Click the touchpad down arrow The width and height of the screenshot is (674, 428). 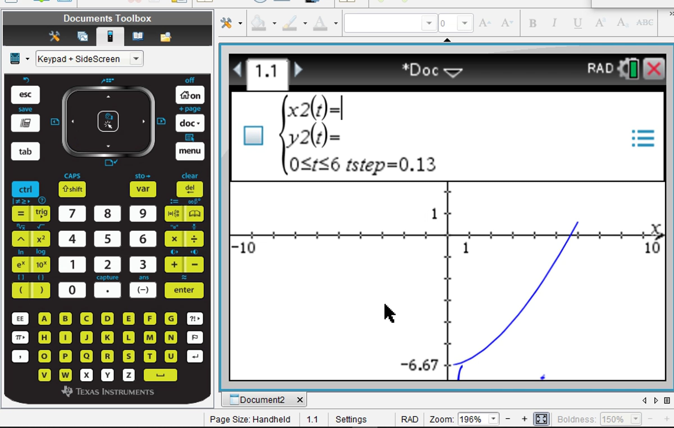(x=108, y=146)
